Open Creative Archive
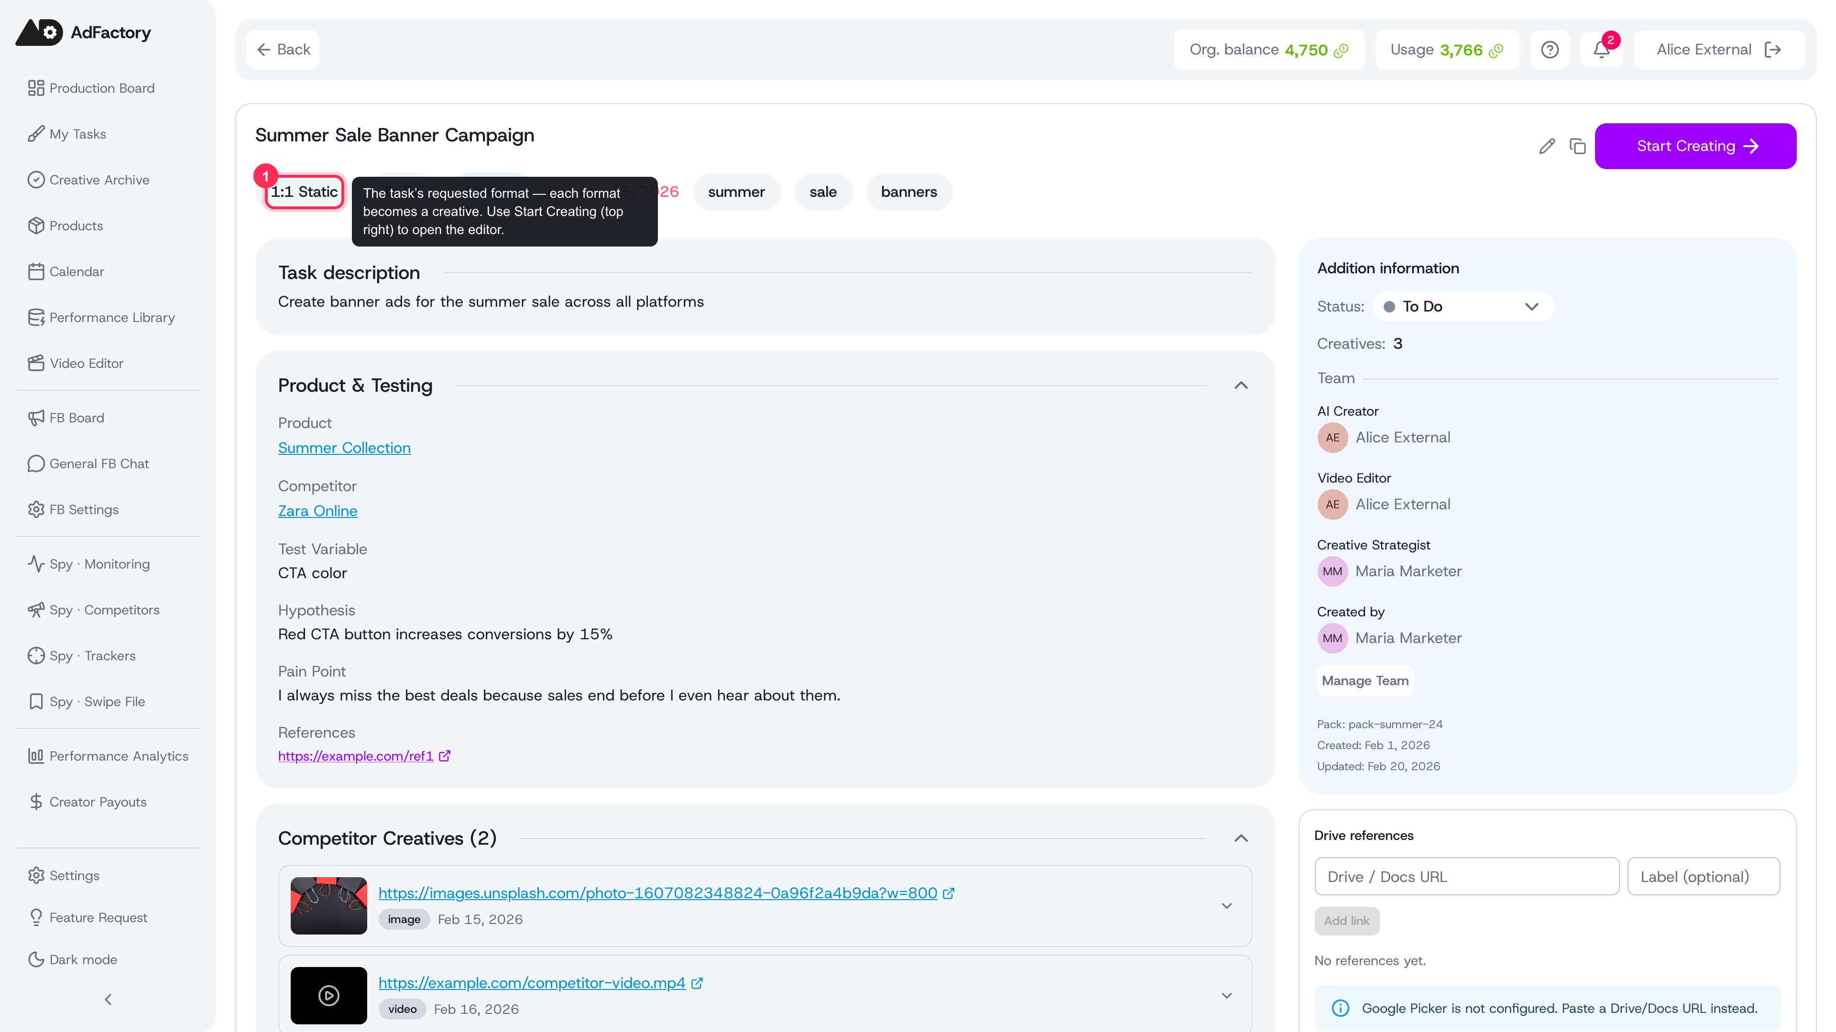The width and height of the screenshot is (1836, 1032). [x=88, y=180]
